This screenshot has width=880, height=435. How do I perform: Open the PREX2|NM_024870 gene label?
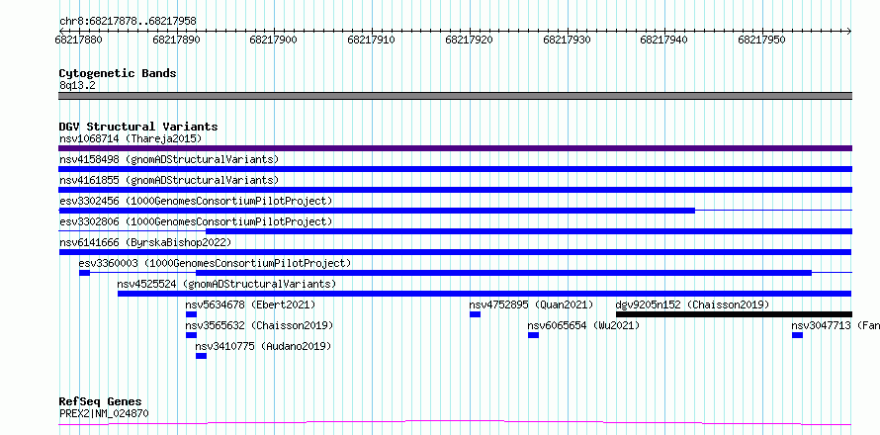[x=104, y=414]
